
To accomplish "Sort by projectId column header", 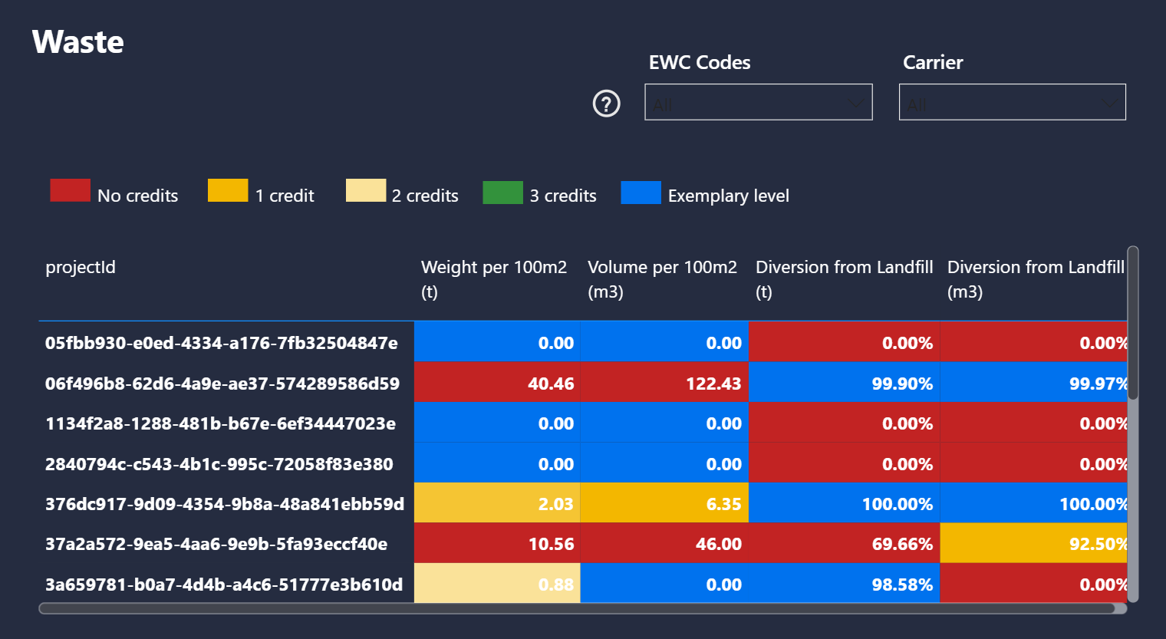I will click(81, 267).
